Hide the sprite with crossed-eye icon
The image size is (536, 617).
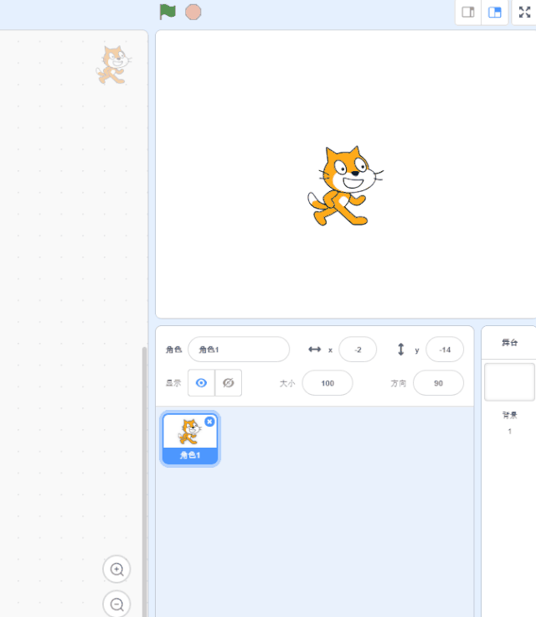click(229, 383)
